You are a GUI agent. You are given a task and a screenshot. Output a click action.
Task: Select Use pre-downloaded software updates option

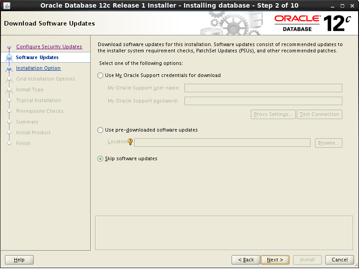100,130
